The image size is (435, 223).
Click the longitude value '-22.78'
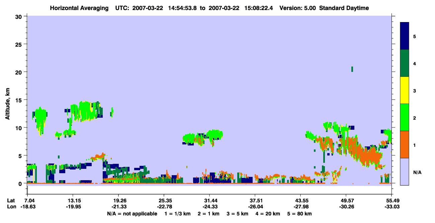164,207
